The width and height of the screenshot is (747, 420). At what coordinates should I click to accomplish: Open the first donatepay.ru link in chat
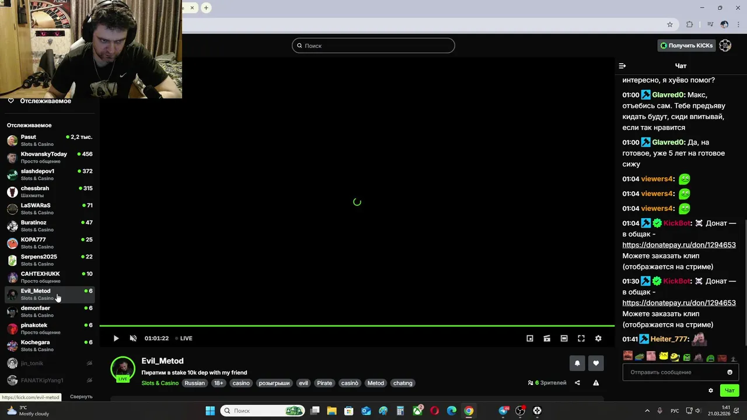coord(679,245)
